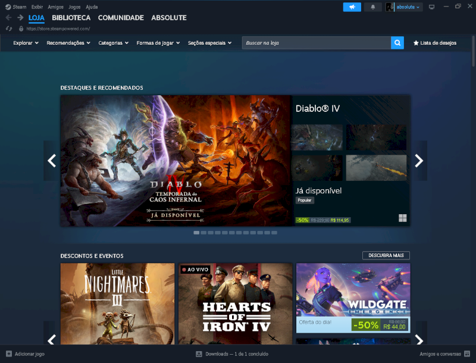Viewport: 476px width, 363px height.
Task: Click Adicionar jogo
Action: click(x=29, y=354)
